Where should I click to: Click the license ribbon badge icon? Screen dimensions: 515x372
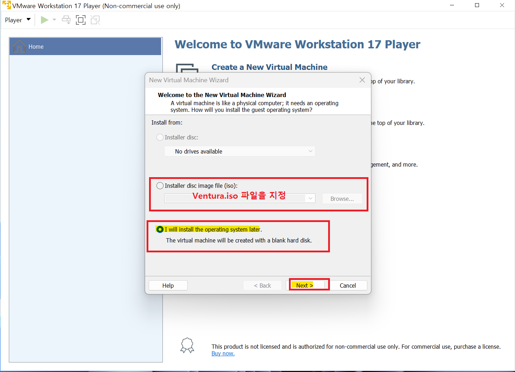point(187,346)
